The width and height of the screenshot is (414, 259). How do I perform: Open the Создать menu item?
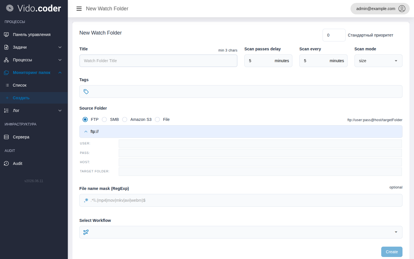click(x=34, y=98)
